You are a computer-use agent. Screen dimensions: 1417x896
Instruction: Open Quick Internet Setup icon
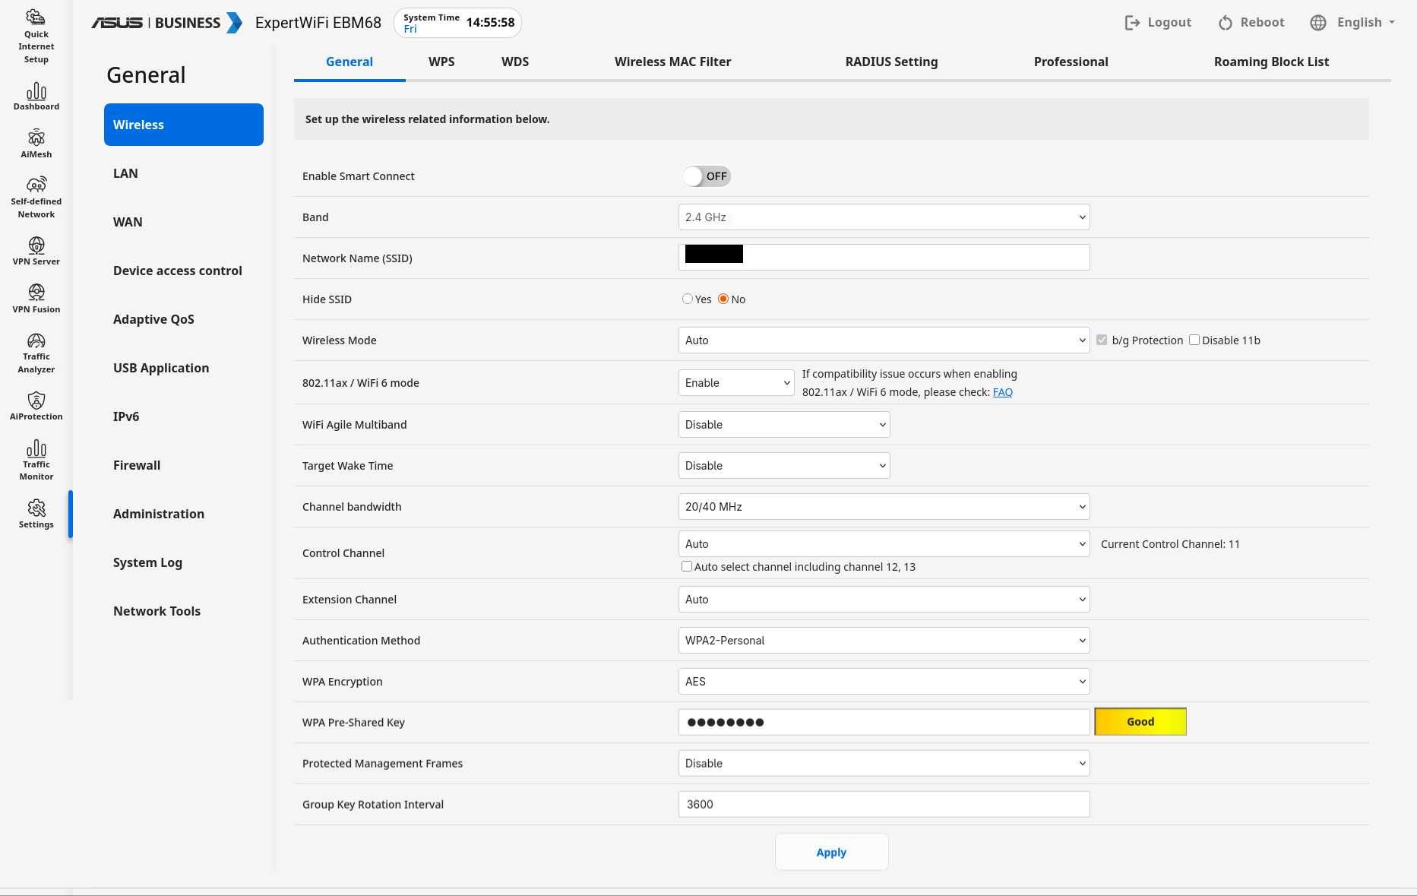click(x=36, y=17)
